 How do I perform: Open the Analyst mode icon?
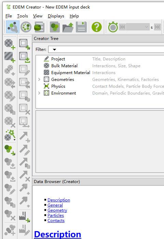[x=39, y=27]
